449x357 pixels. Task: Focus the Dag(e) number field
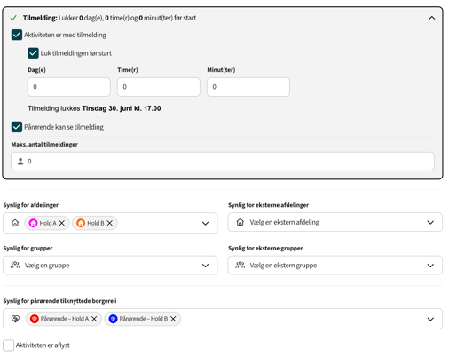tap(69, 87)
